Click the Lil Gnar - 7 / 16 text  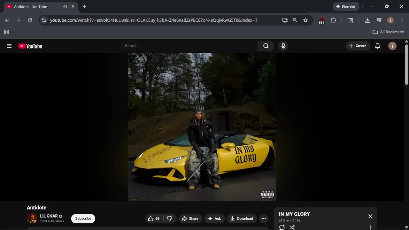(x=289, y=220)
